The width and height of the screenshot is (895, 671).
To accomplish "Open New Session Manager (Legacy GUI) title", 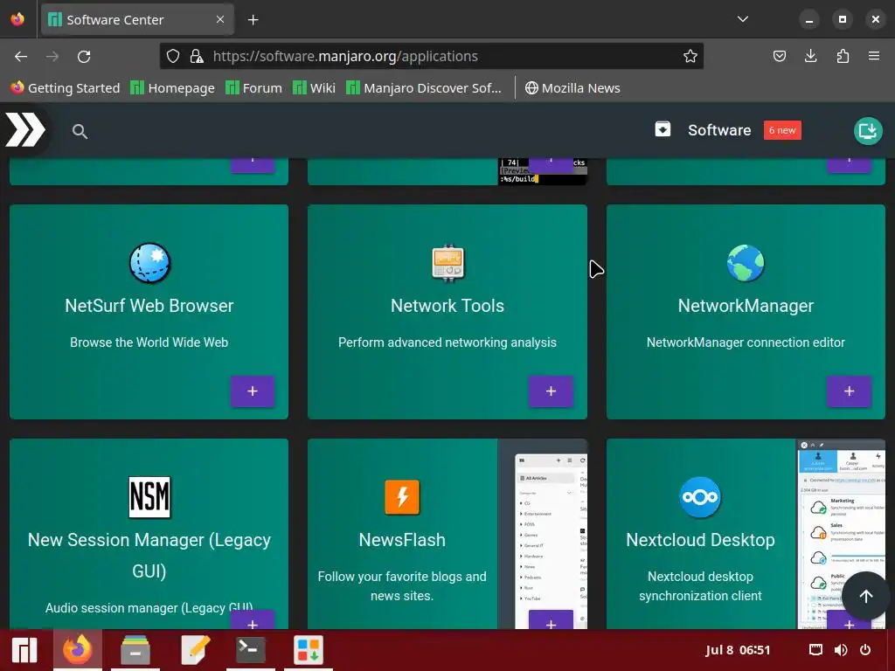I will point(149,555).
